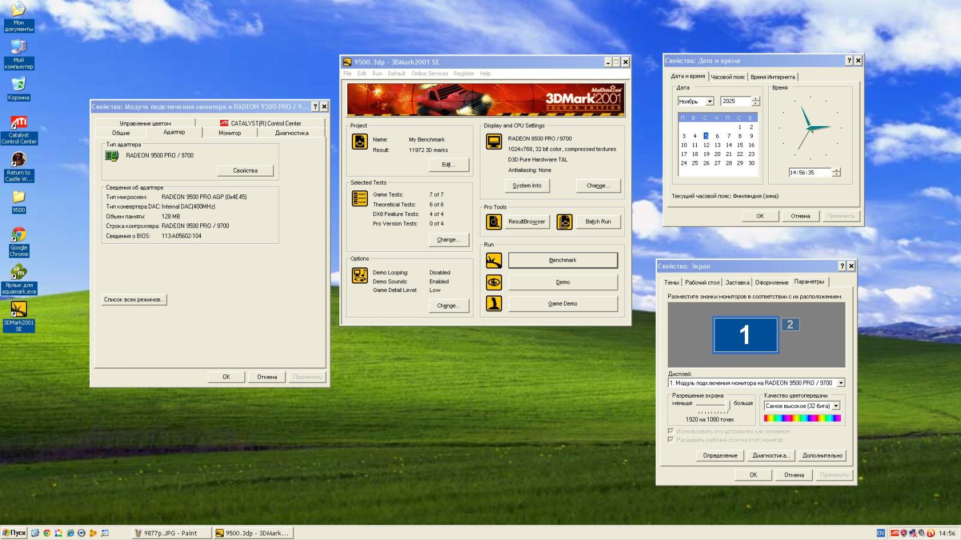The image size is (961, 540).
Task: Click the Options section icon in 3DMark
Action: tap(360, 275)
